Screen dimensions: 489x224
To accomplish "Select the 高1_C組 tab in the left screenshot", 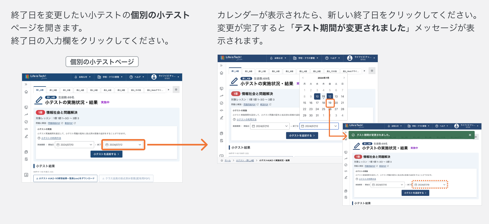I will click(67, 90).
